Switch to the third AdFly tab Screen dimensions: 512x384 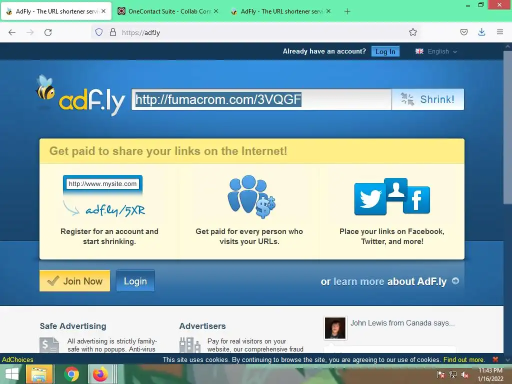point(281,11)
